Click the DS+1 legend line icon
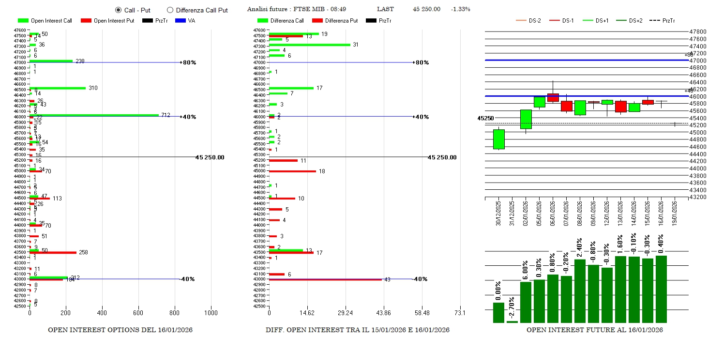Viewport: 708px width, 337px height. pyautogui.click(x=588, y=21)
